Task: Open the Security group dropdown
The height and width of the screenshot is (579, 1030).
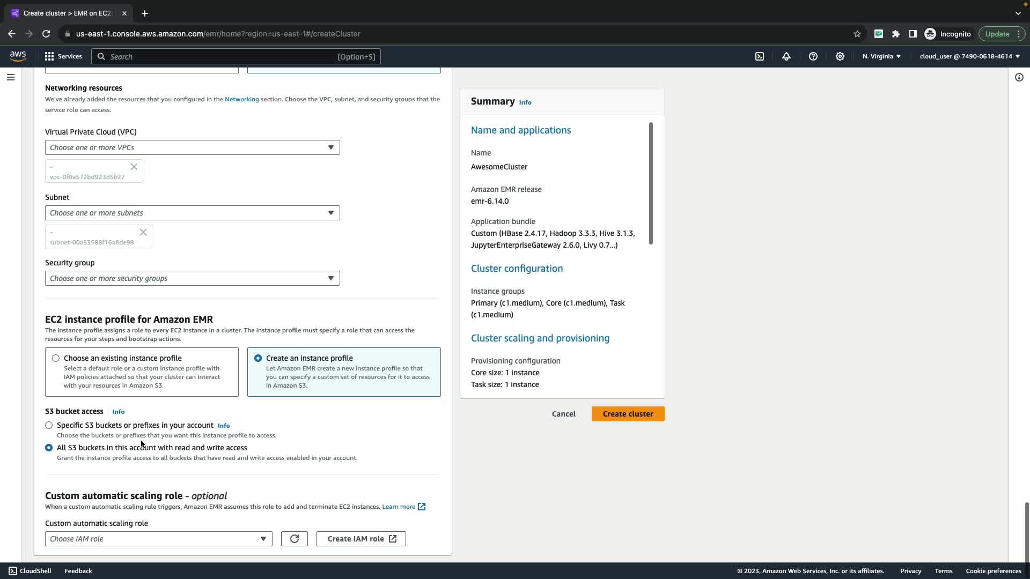Action: click(x=192, y=278)
